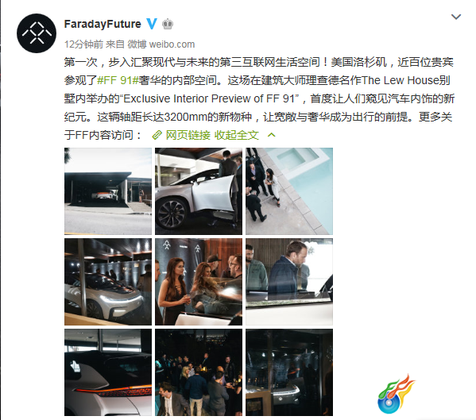The height and width of the screenshot is (420, 476).
Task: Open photo of car with open door
Action: click(x=199, y=191)
